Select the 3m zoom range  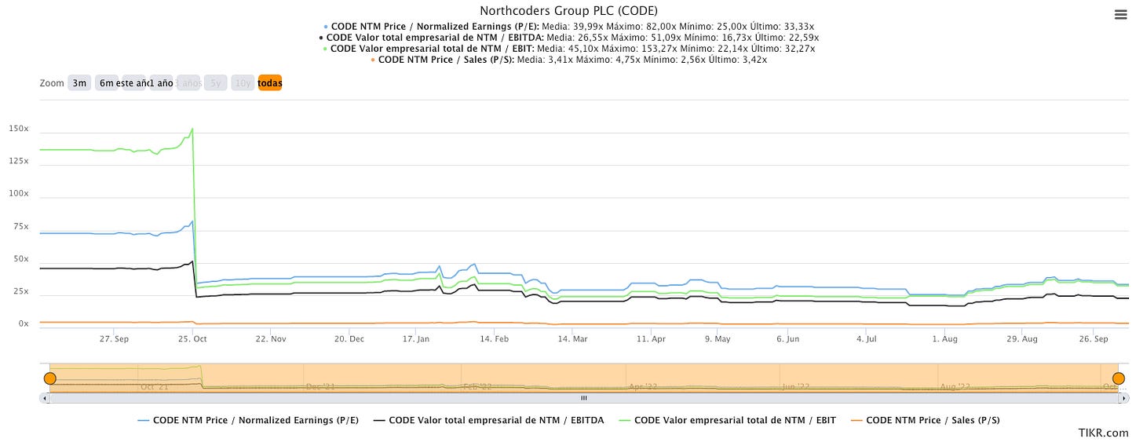79,82
